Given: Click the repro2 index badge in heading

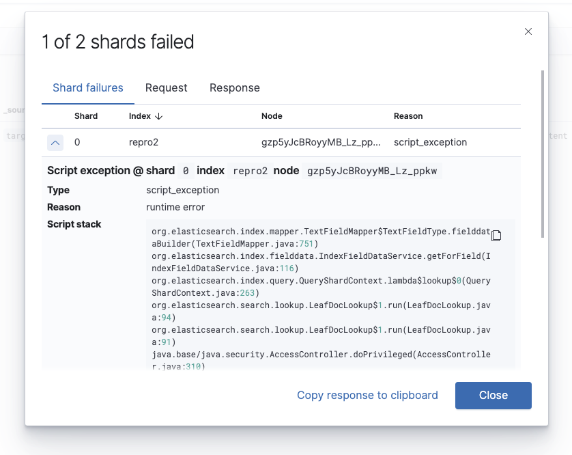Looking at the screenshot, I should (x=251, y=171).
